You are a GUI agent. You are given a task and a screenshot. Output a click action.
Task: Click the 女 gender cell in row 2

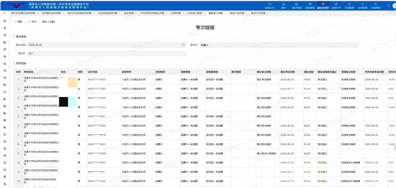pyautogui.click(x=79, y=89)
